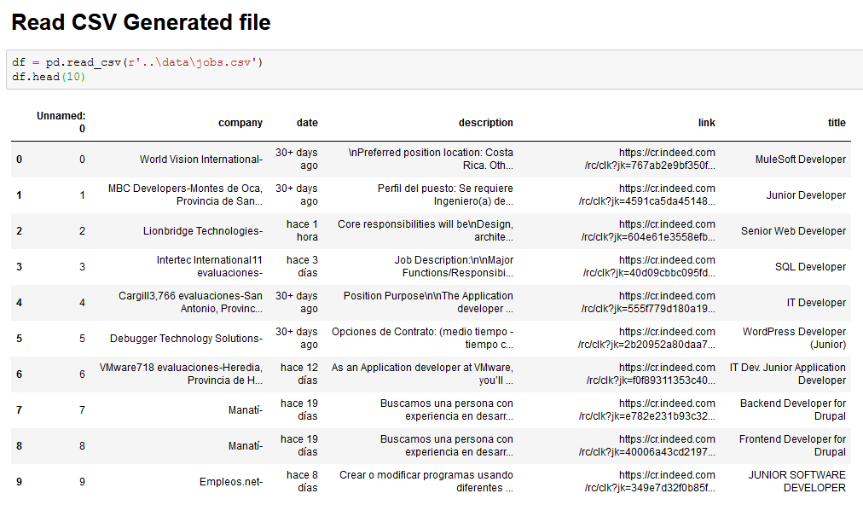Click the 'title' column header
The width and height of the screenshot is (863, 505).
(837, 123)
